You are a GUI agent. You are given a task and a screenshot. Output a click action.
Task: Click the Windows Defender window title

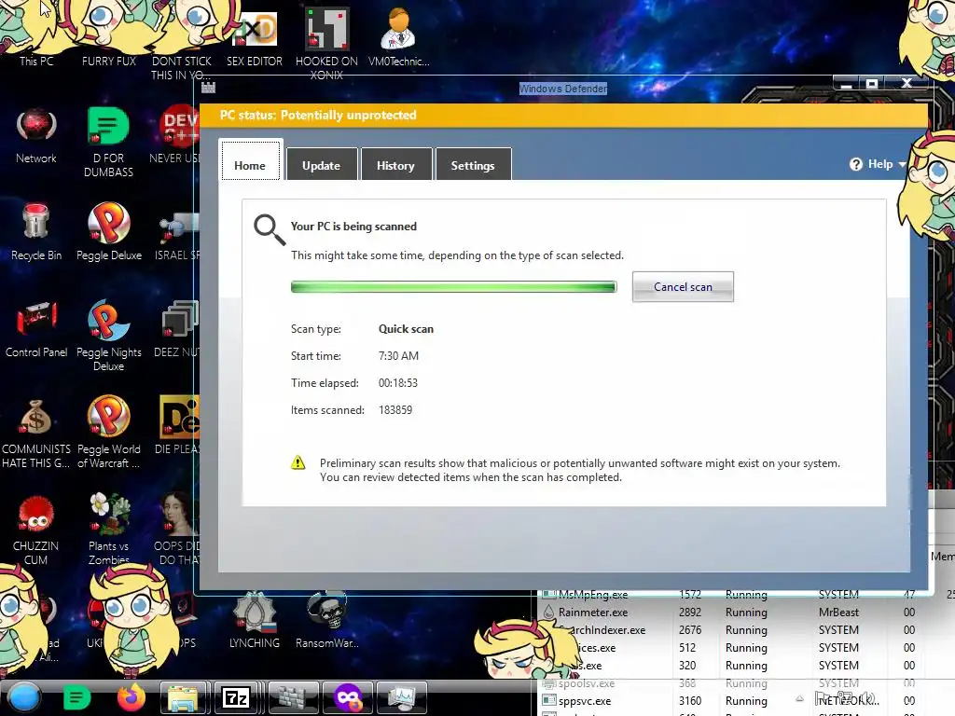tap(562, 89)
